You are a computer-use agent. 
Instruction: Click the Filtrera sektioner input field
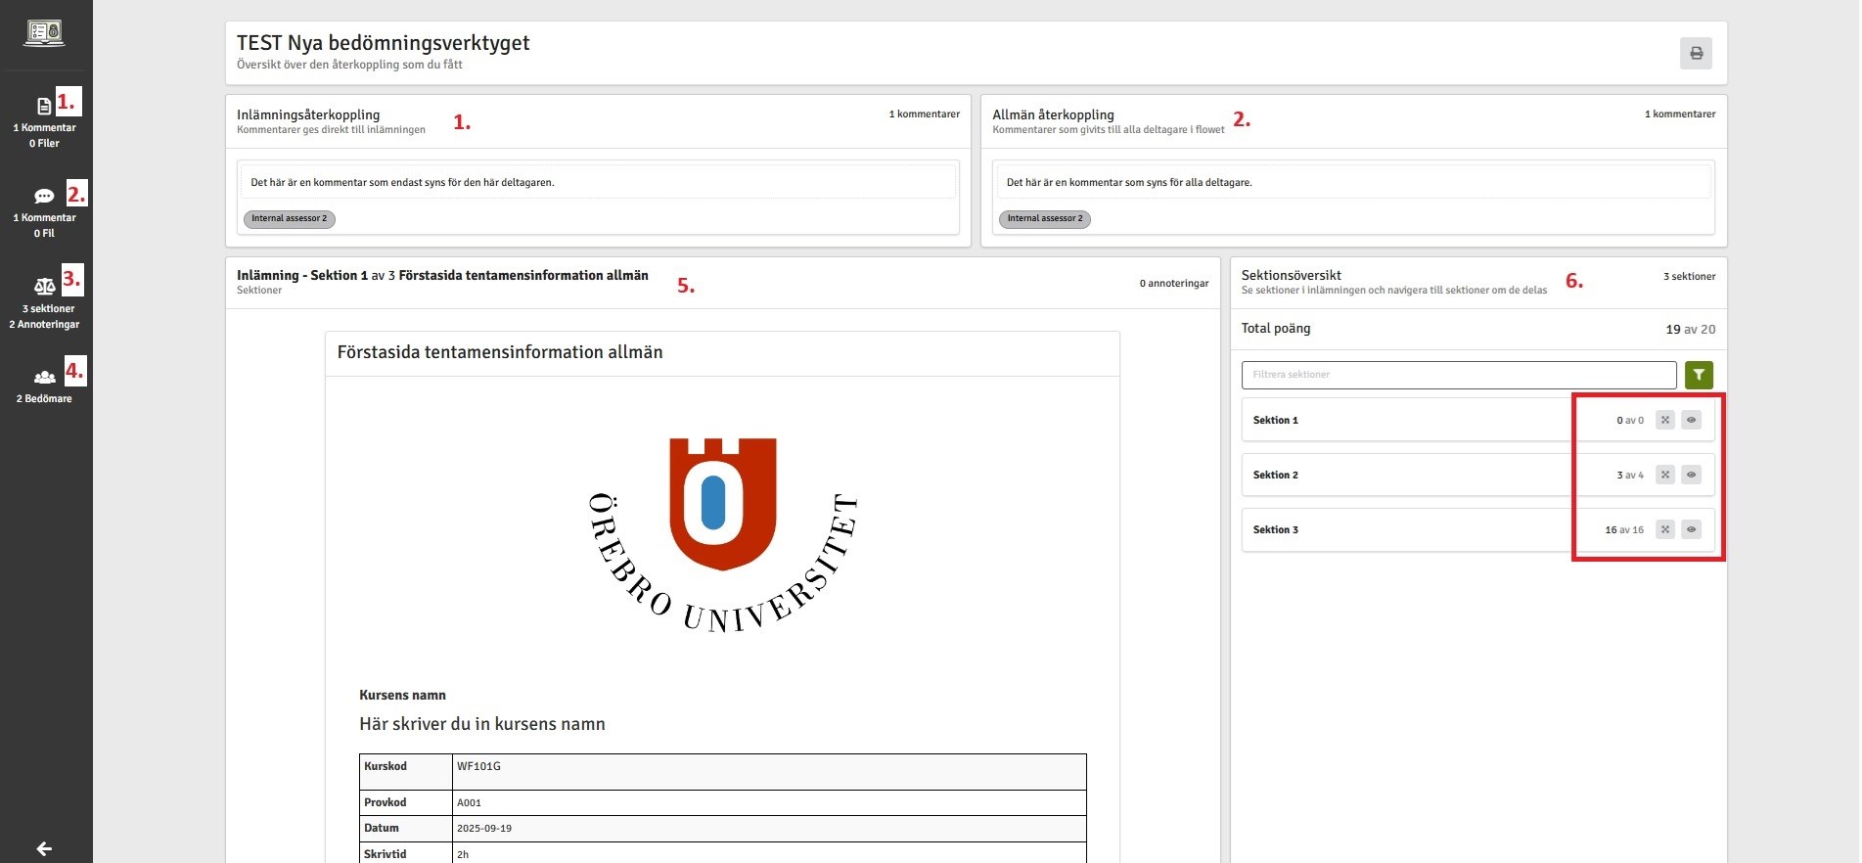(1458, 375)
